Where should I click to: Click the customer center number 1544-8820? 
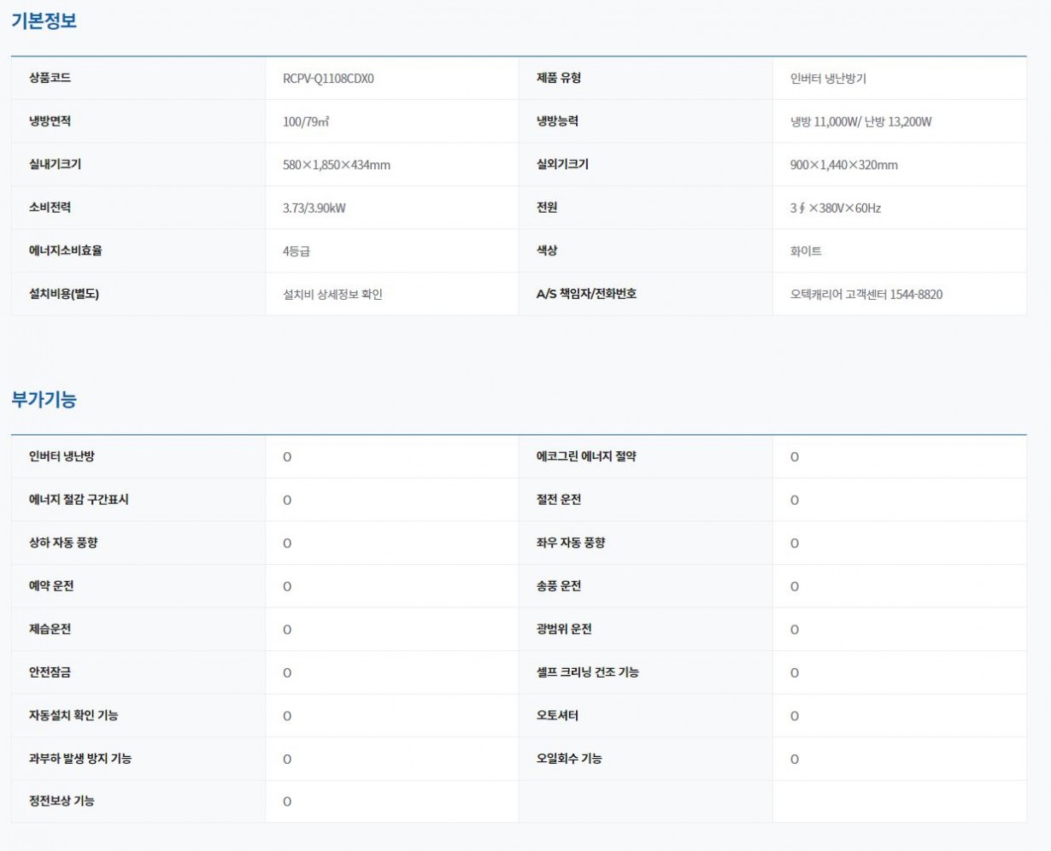pyautogui.click(x=916, y=294)
